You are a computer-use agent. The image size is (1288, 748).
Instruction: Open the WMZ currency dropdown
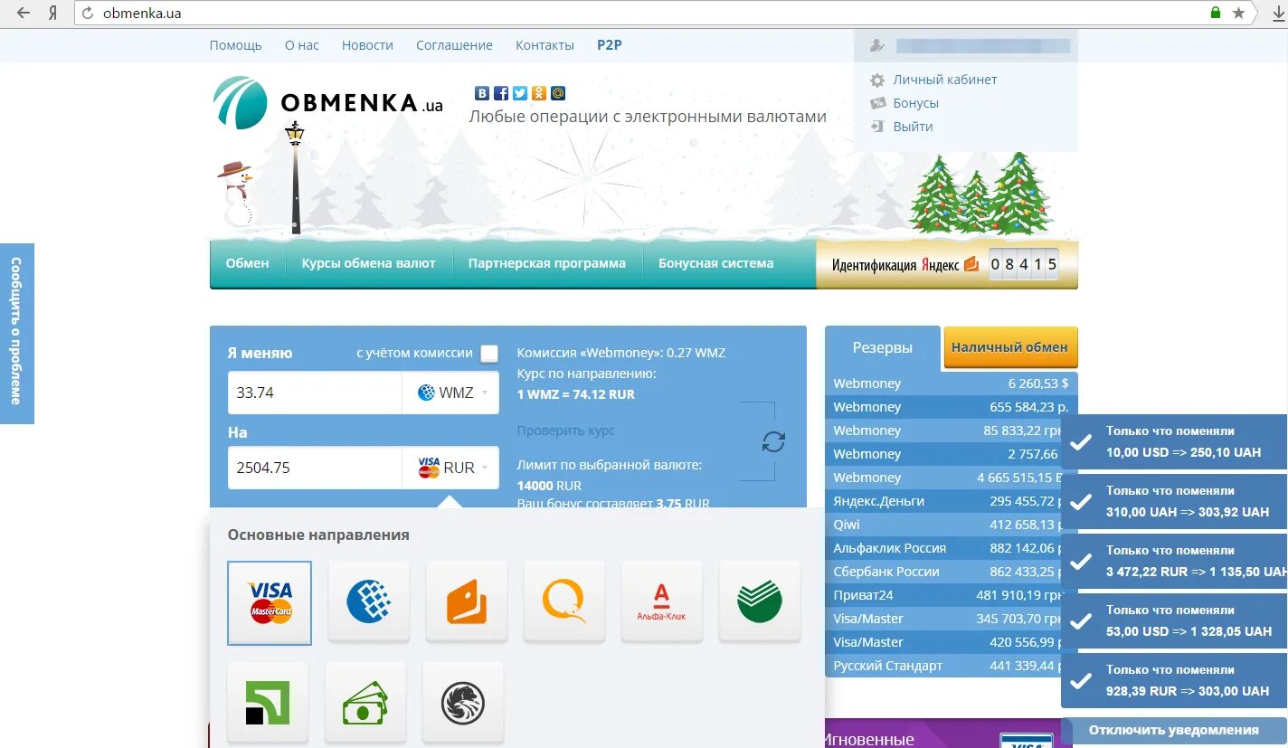(x=450, y=393)
